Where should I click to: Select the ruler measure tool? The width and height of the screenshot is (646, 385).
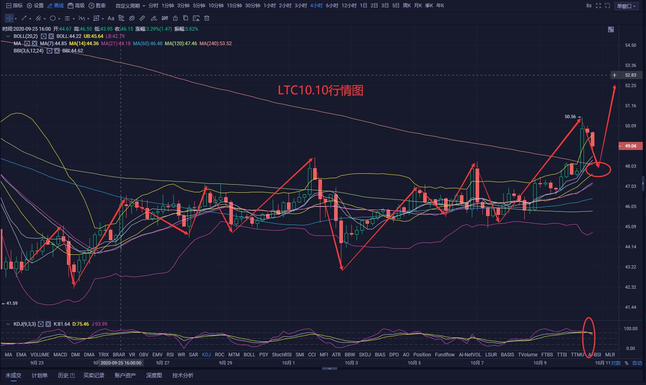[x=142, y=18]
